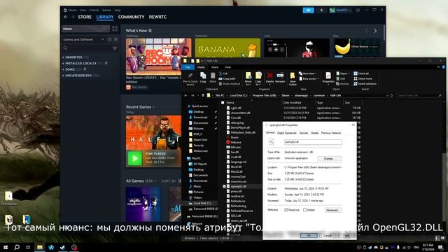Click Steam library filter icon beside search
This screenshot has width=448, height=252.
[x=115, y=48]
